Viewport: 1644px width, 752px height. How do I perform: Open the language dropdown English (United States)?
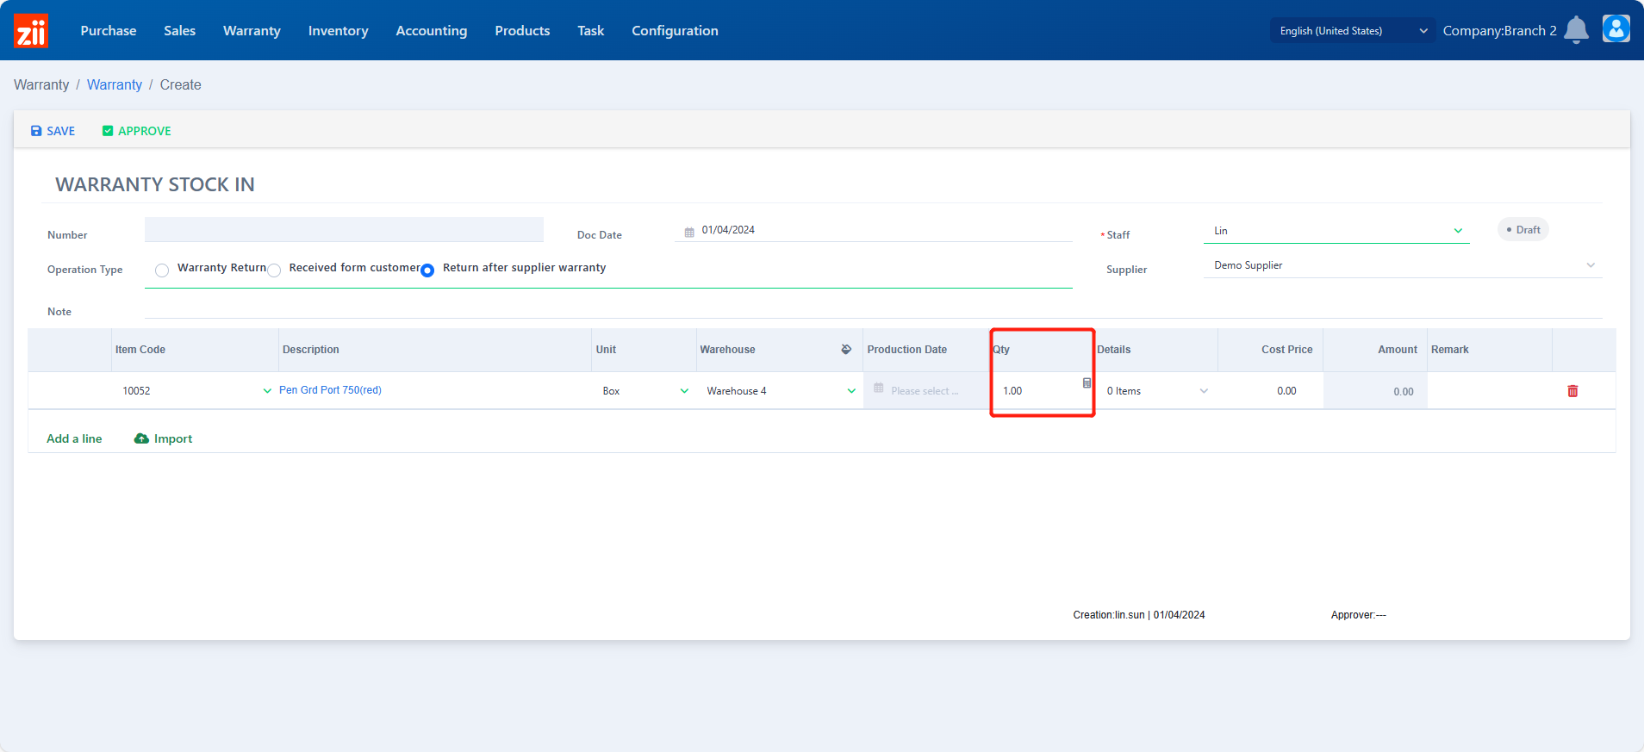[x=1353, y=30]
